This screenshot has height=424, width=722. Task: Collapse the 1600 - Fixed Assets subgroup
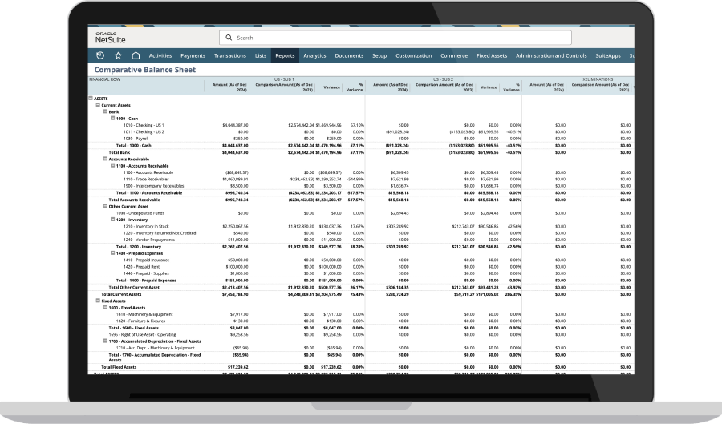tap(105, 307)
